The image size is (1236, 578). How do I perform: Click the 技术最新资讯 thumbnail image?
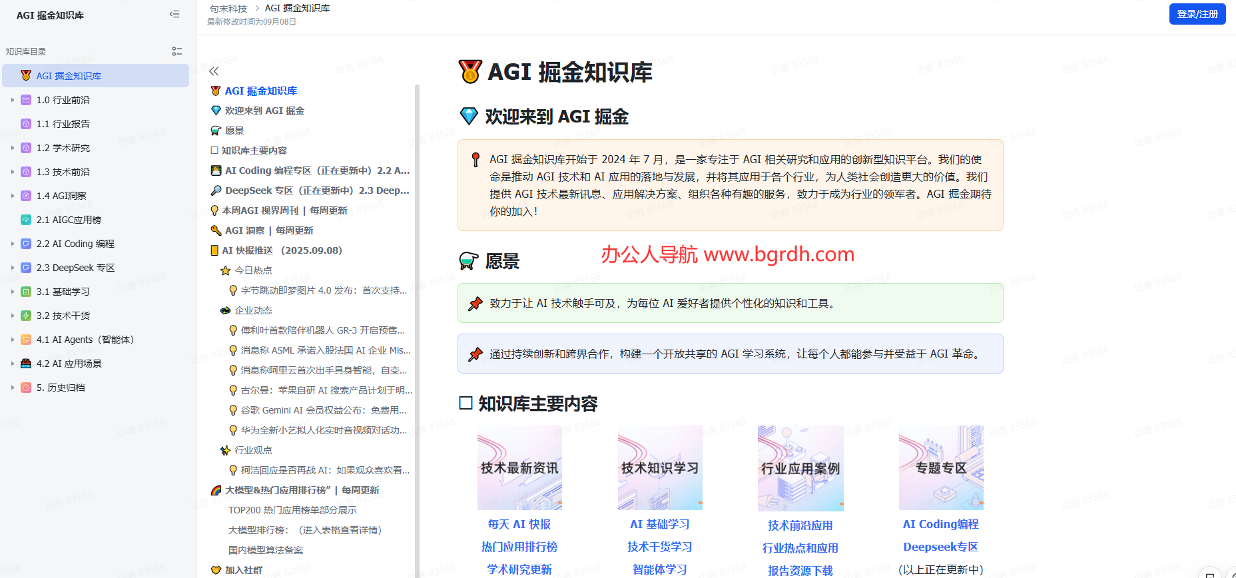(x=519, y=468)
